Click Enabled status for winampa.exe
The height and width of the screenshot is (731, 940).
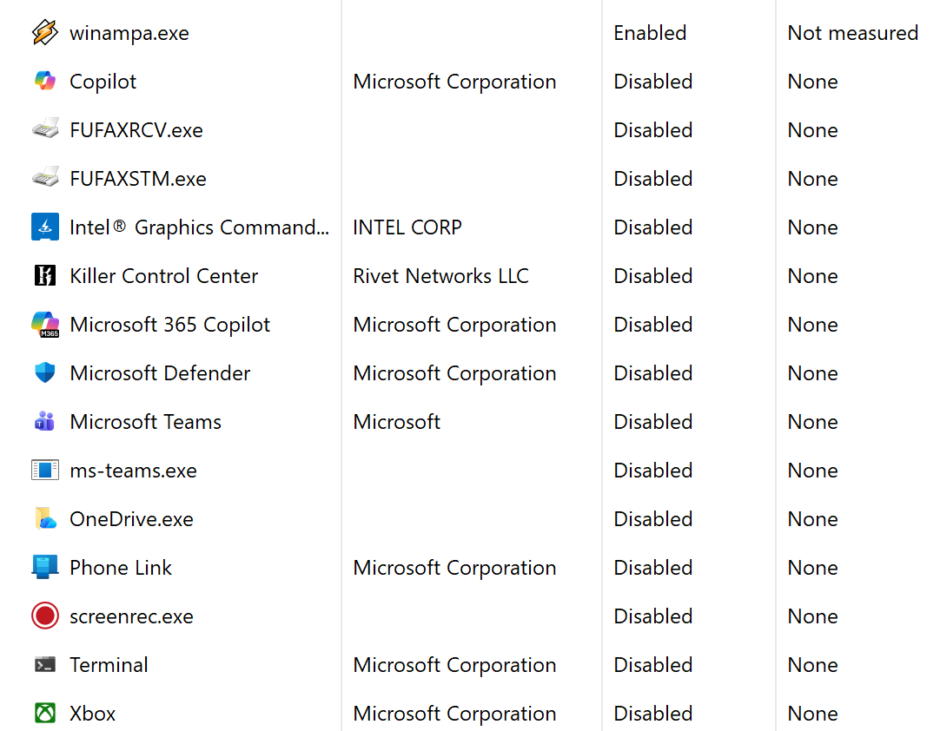pos(650,33)
